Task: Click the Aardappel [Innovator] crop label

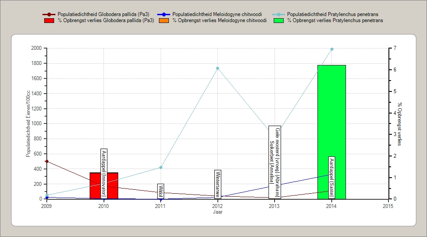Action: point(104,173)
